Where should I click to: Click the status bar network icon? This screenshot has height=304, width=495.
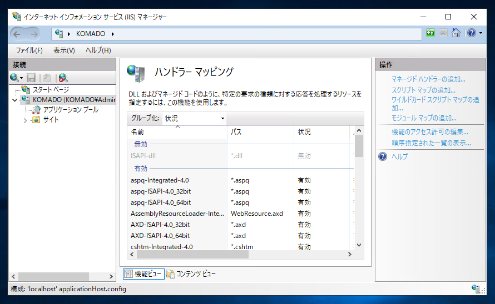(476, 288)
